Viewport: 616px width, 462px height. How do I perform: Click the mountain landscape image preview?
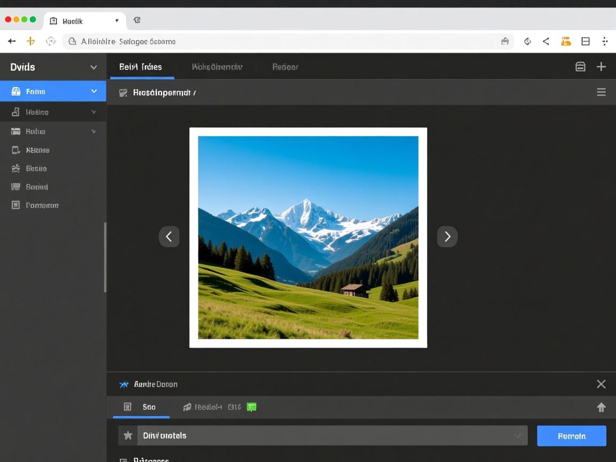[x=308, y=237]
